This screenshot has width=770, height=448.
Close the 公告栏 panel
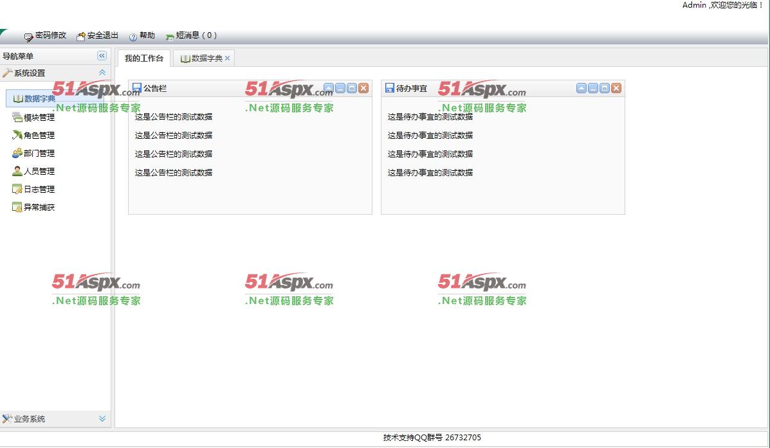[363, 88]
